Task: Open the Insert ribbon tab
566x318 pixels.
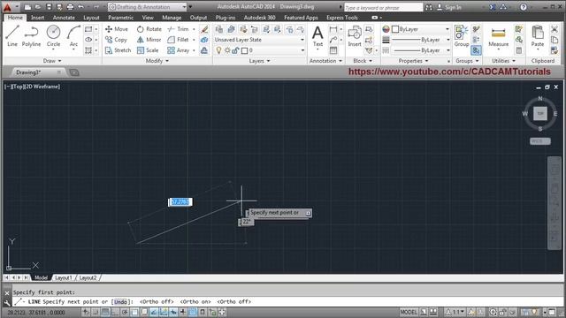Action: [x=37, y=18]
